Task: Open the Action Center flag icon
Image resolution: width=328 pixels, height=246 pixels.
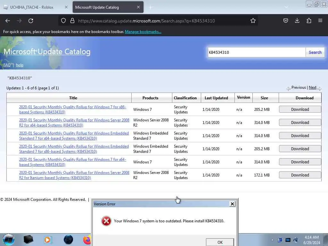Action: pos(280,240)
